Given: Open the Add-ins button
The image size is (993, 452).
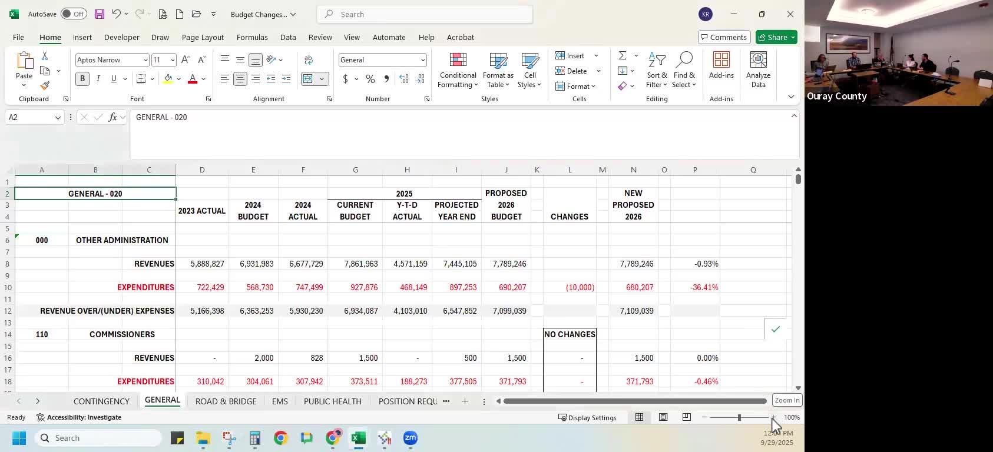Looking at the screenshot, I should click(721, 65).
